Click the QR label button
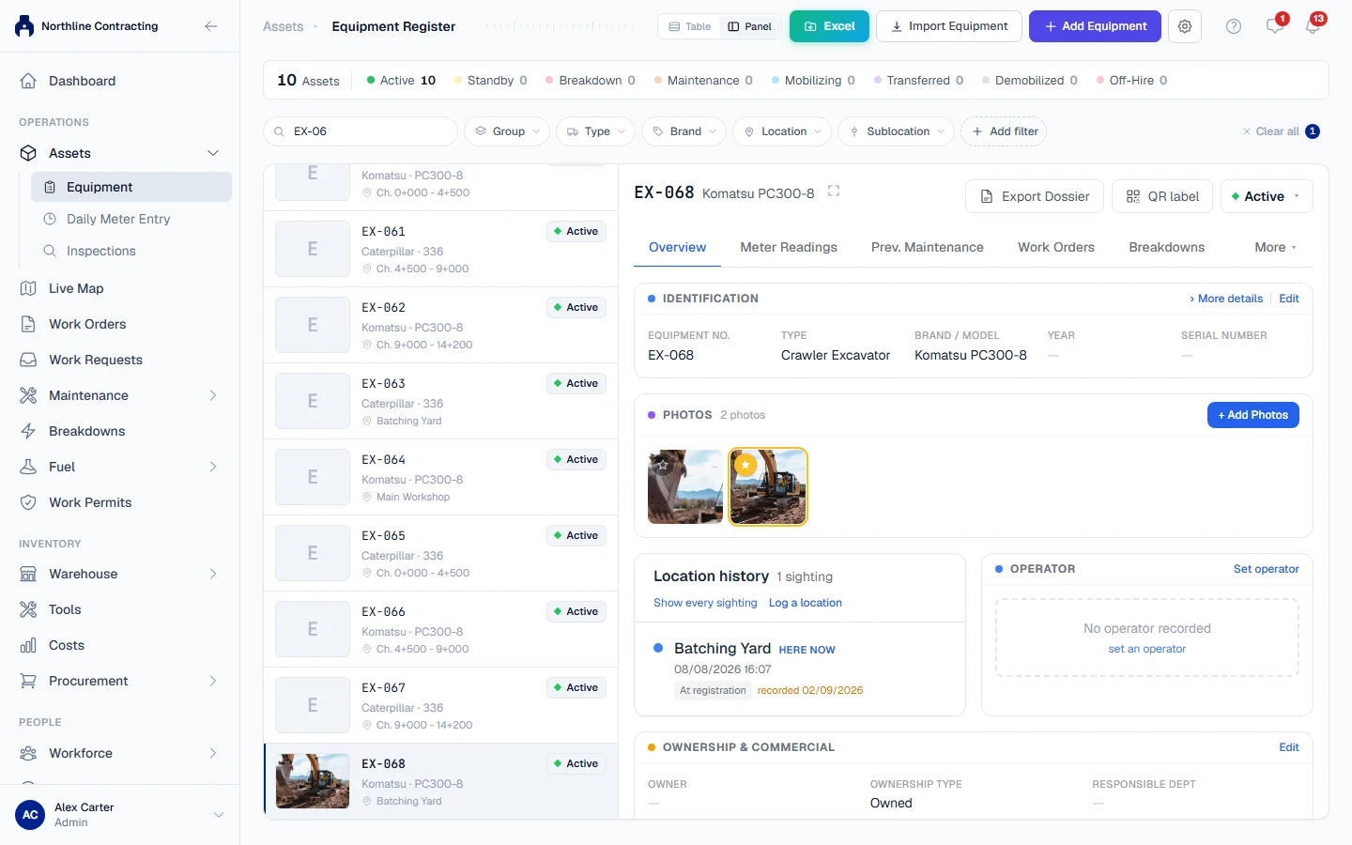Screen dimensions: 1352x845 click(1162, 196)
